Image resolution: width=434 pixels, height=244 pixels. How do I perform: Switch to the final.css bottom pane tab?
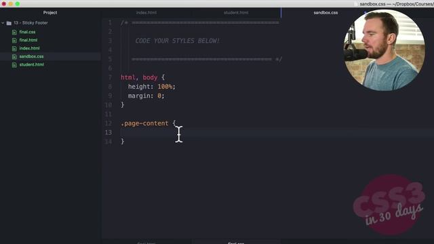pyautogui.click(x=236, y=243)
